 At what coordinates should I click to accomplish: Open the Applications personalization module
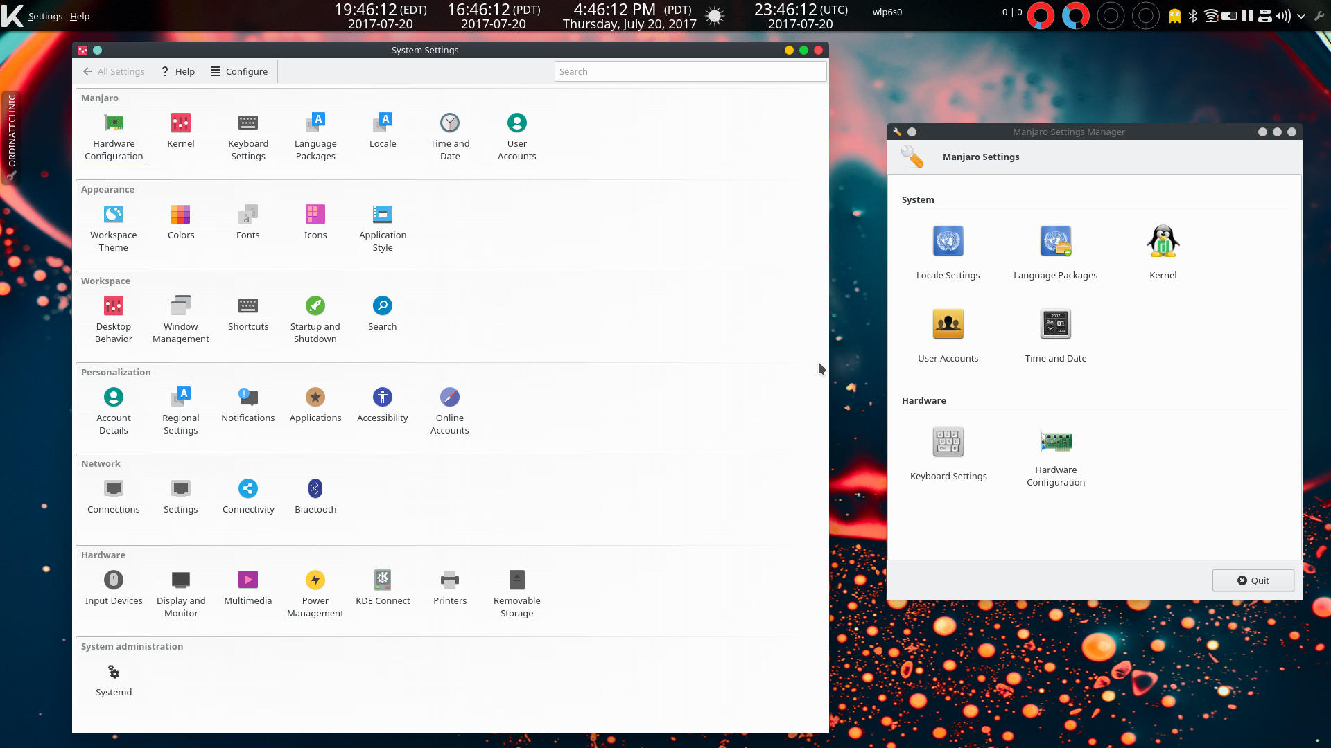click(315, 405)
